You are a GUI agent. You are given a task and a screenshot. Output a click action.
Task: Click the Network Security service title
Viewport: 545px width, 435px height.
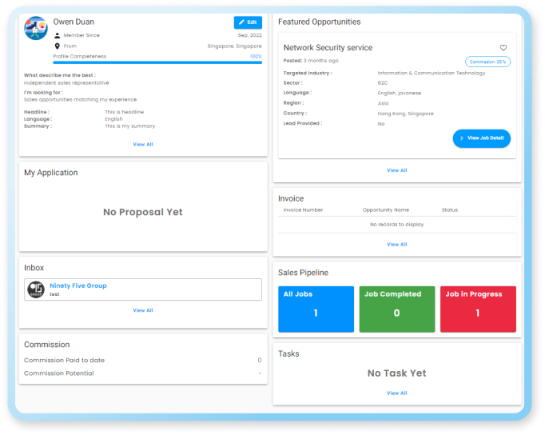coord(328,48)
